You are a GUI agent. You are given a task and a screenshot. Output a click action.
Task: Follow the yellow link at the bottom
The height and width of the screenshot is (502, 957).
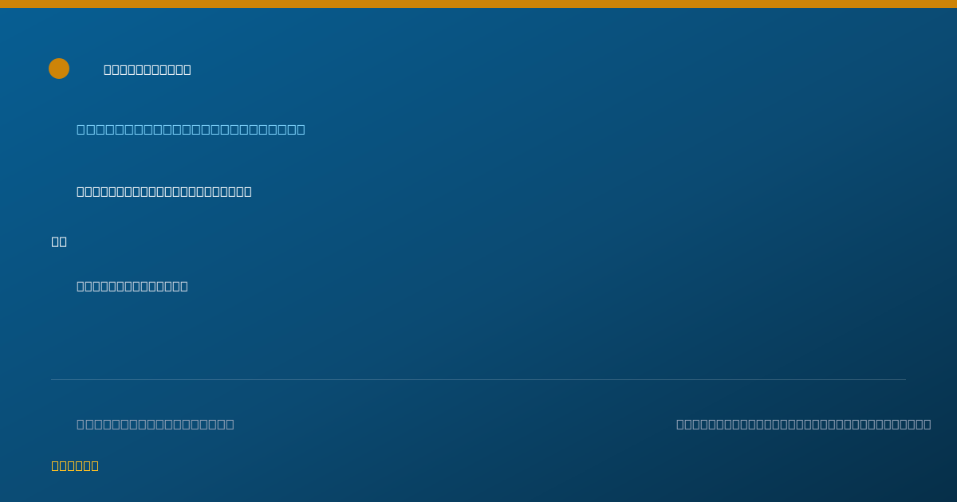point(75,465)
